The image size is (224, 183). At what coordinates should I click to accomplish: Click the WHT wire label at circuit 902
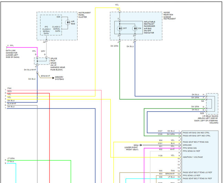[x=172, y=149]
